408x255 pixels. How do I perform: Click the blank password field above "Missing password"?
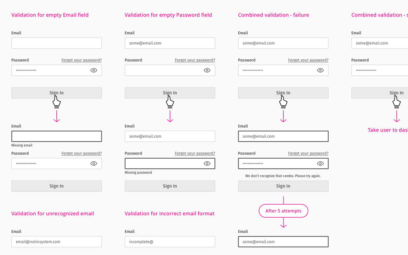(163, 163)
